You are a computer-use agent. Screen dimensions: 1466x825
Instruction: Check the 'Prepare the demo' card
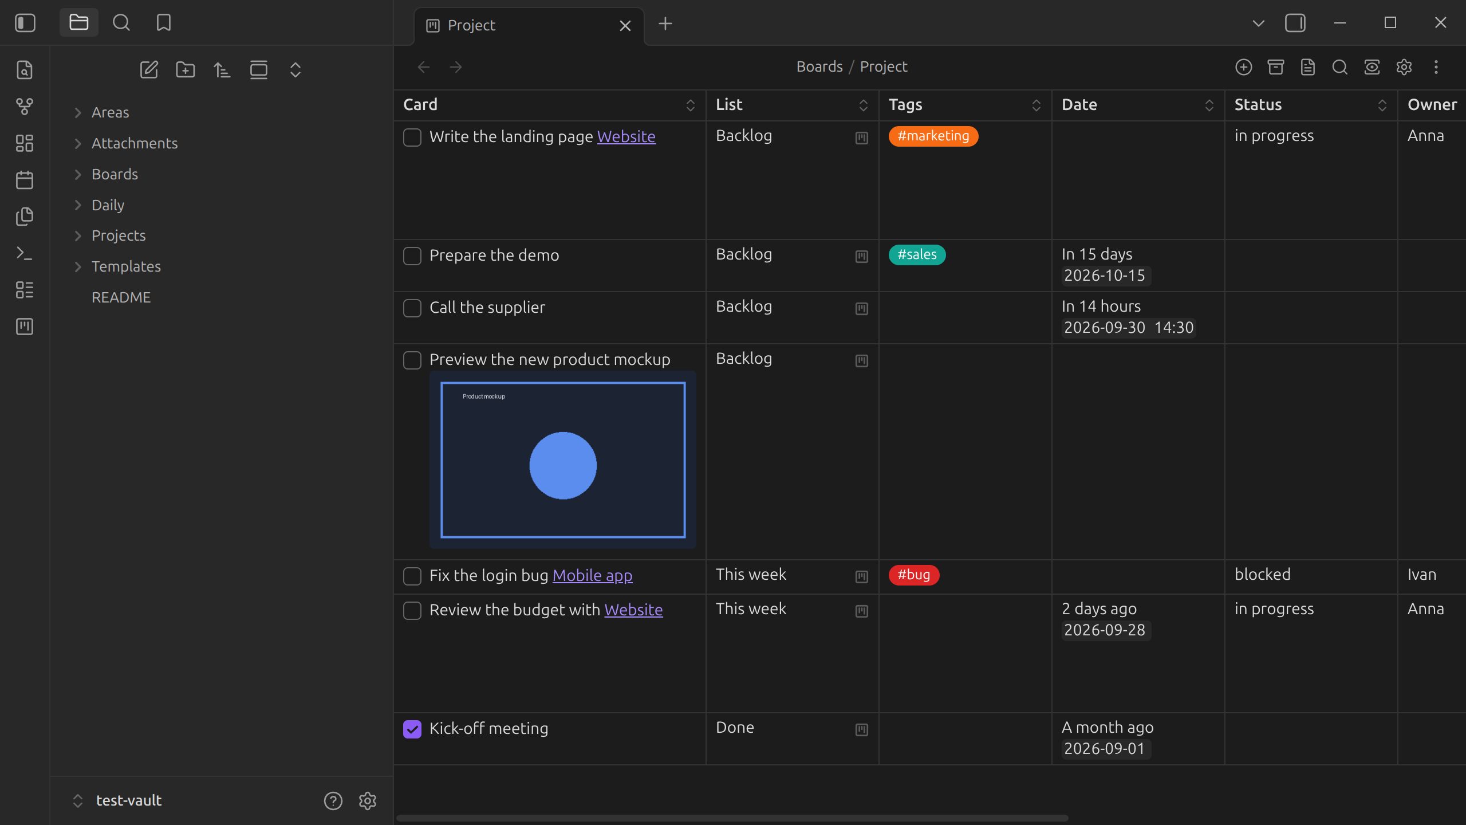(412, 256)
